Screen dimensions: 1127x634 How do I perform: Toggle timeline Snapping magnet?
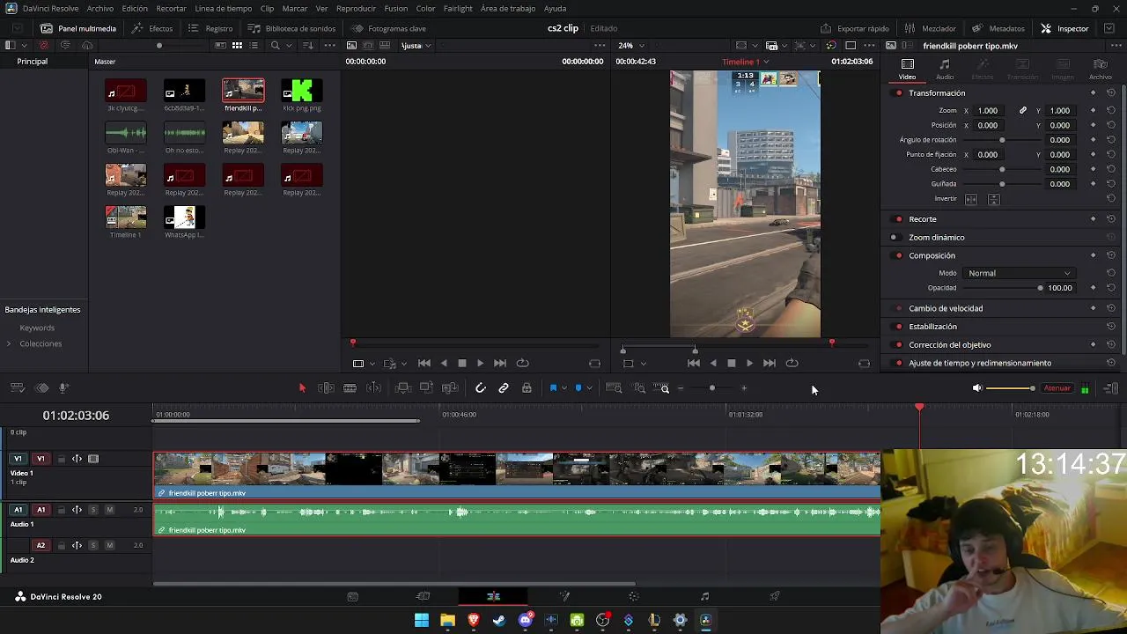point(480,388)
